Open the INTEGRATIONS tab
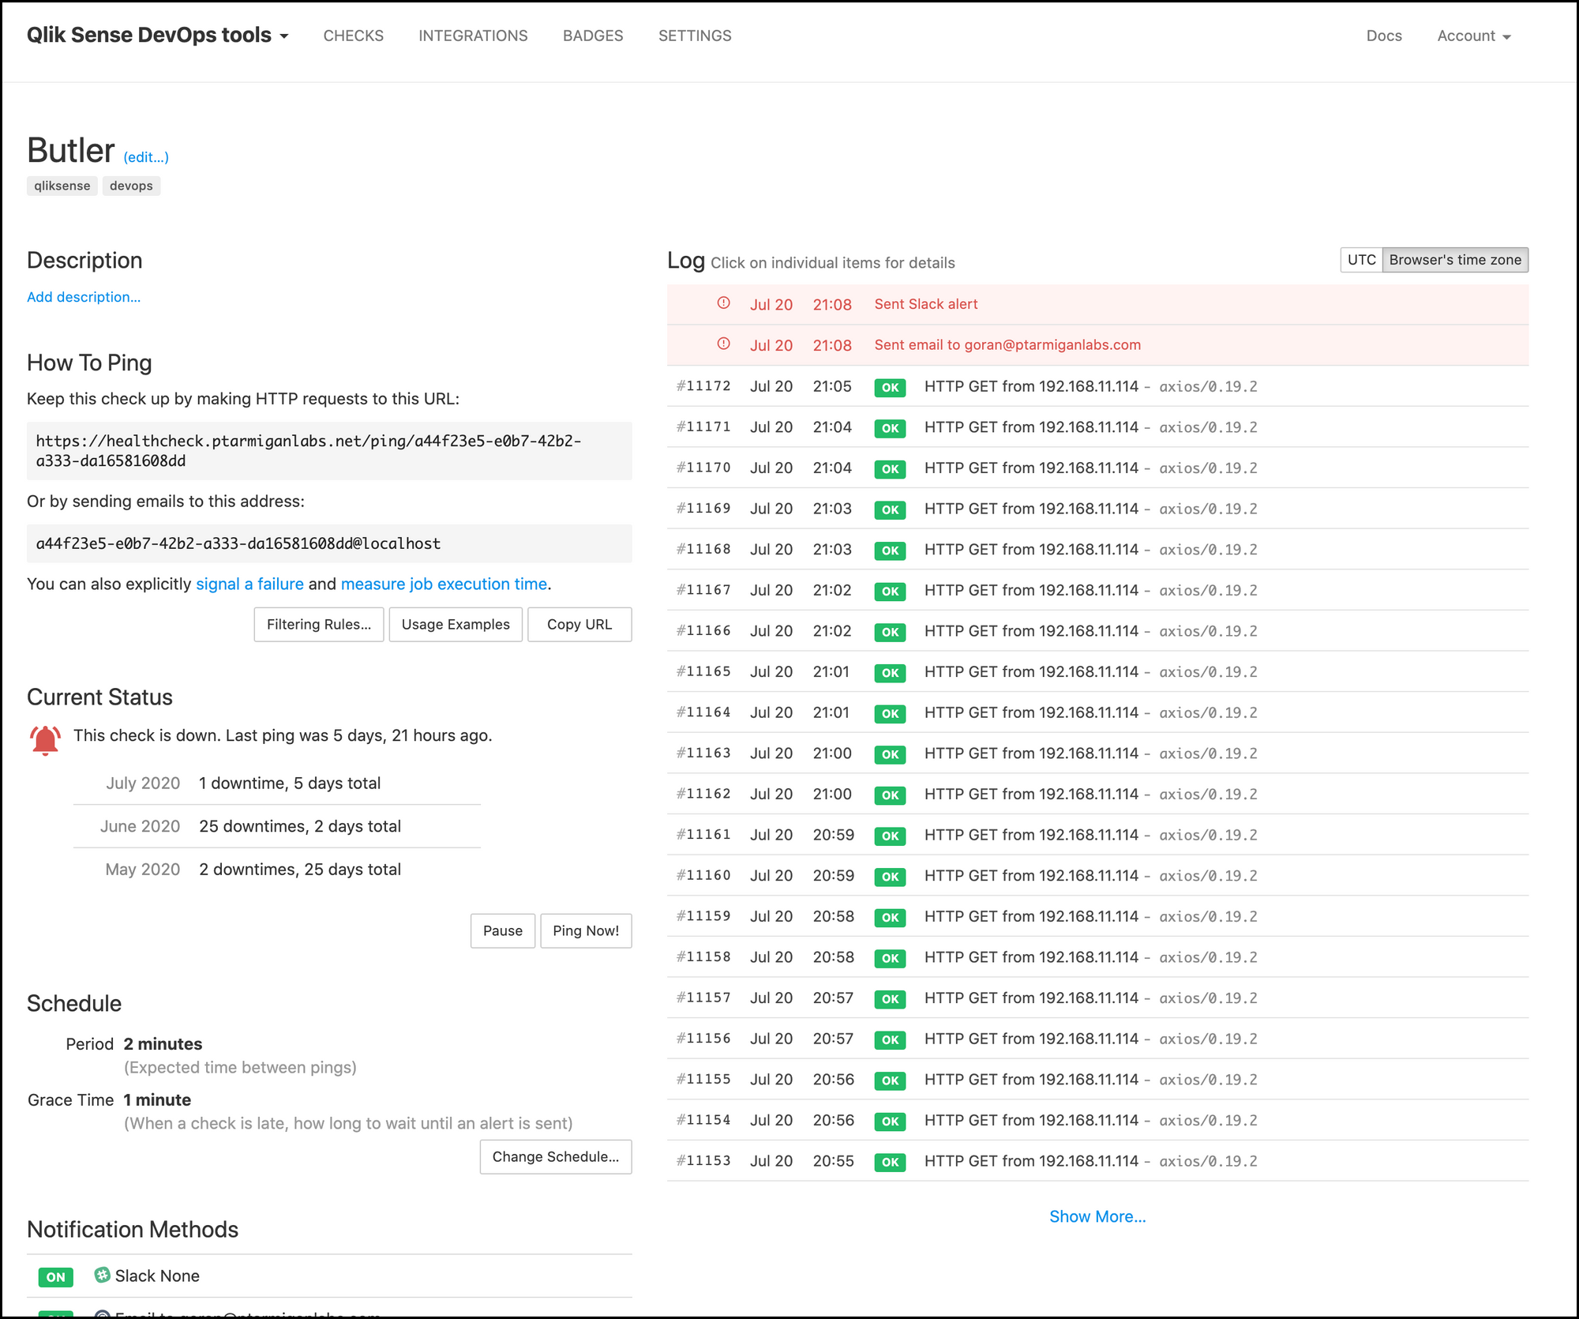 [473, 36]
